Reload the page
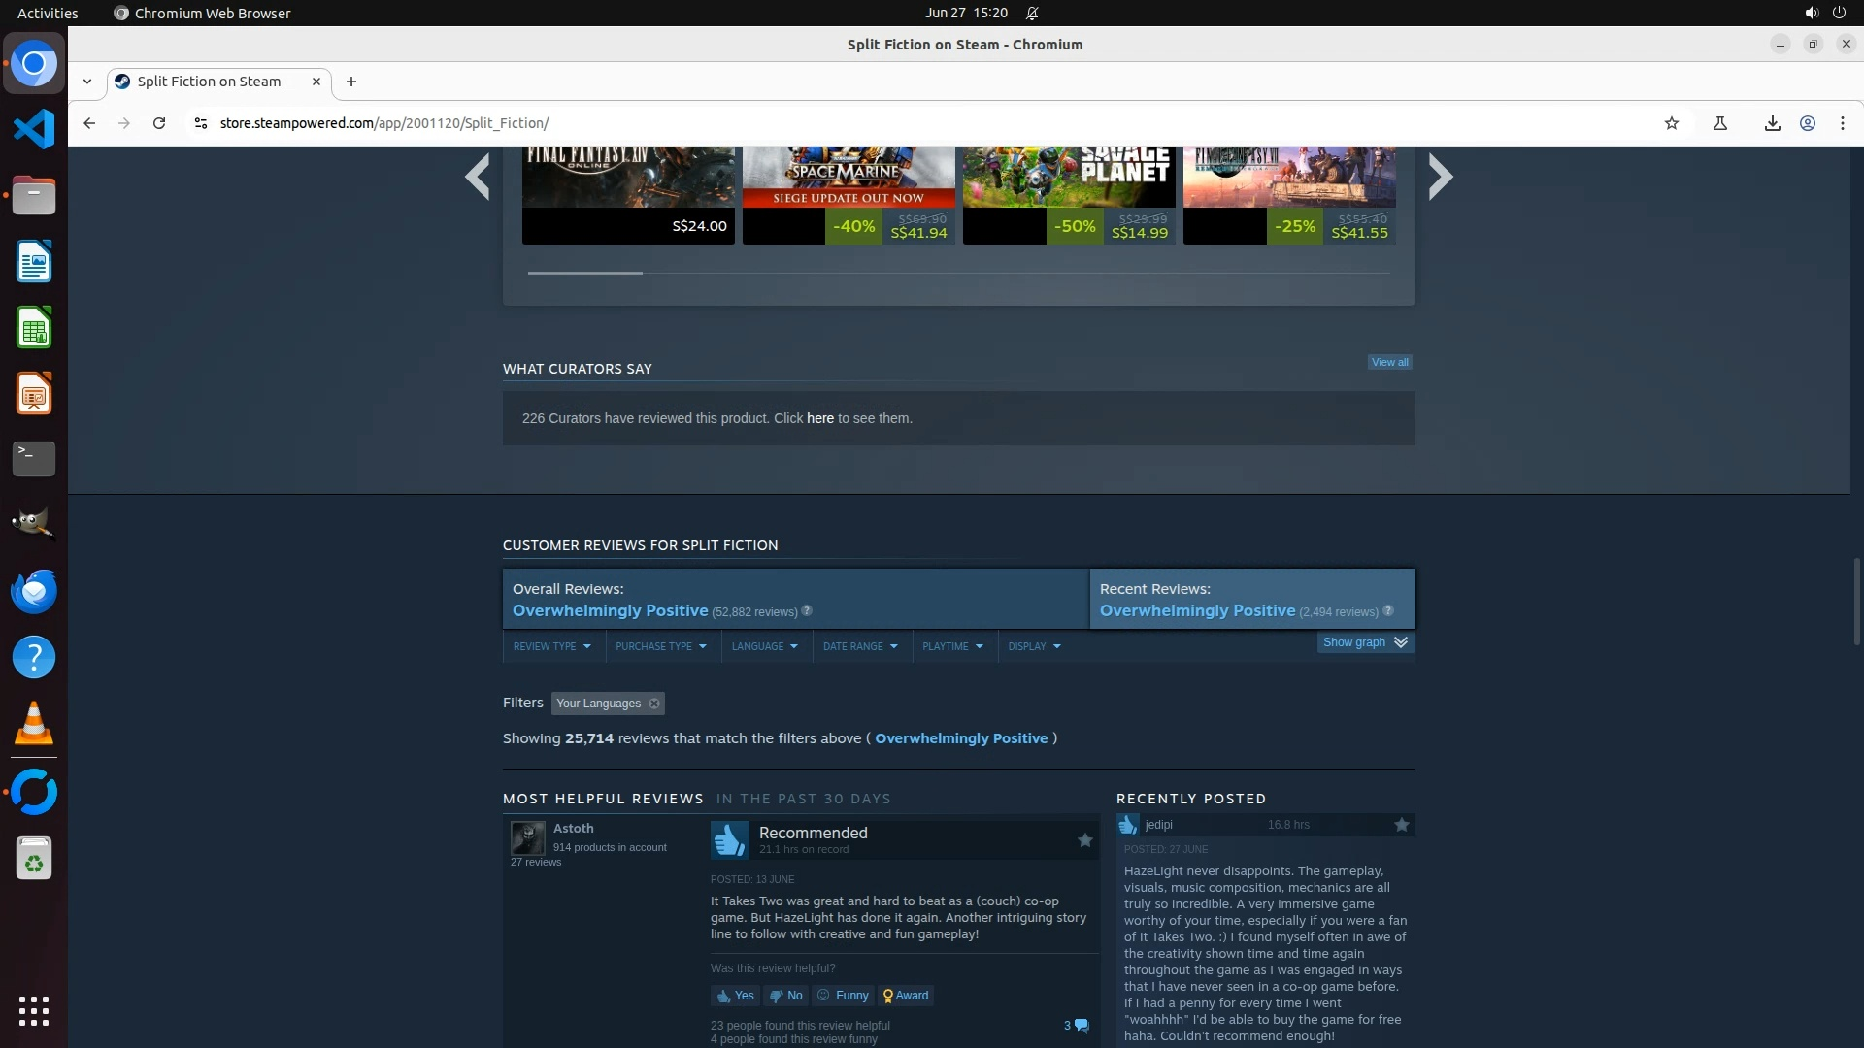 [x=159, y=123]
